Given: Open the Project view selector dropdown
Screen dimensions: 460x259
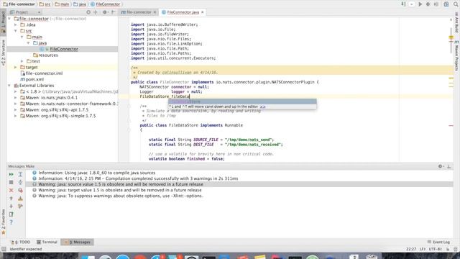Looking at the screenshot, I should (25, 12).
